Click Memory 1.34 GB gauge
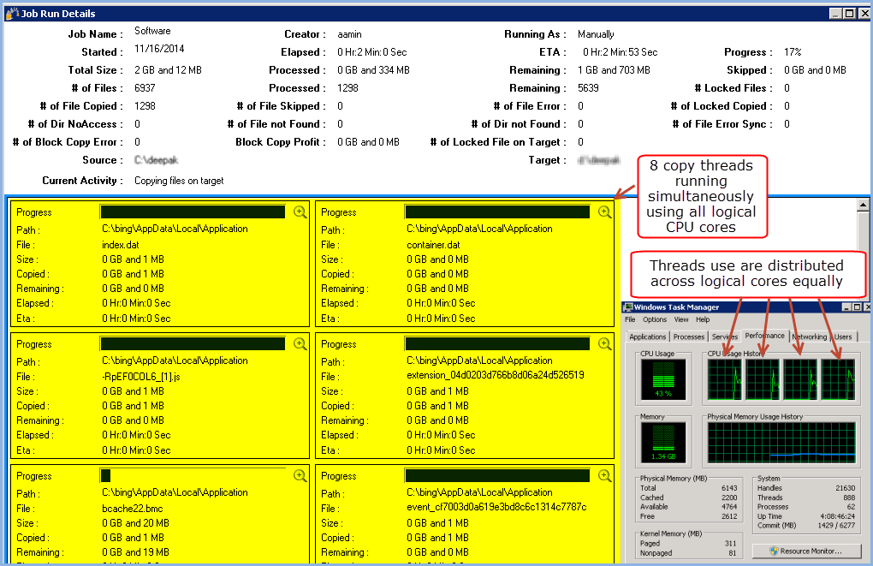873x566 pixels. [x=663, y=443]
